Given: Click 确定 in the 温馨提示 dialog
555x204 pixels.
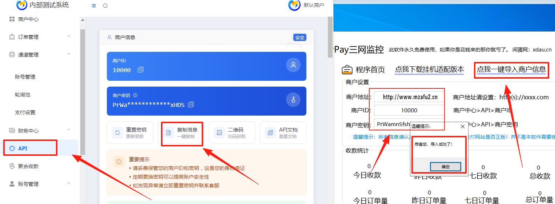Looking at the screenshot, I should [446, 167].
